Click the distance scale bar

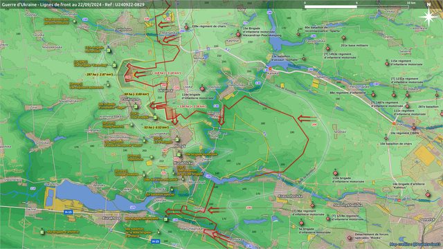[x=356, y=6]
